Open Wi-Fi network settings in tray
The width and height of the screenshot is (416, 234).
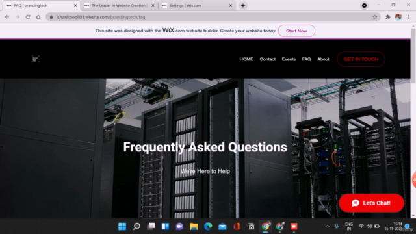[361, 226]
